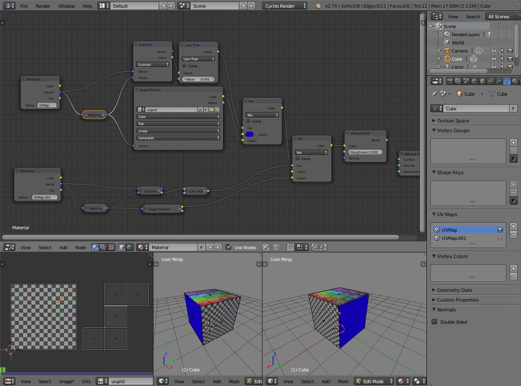Open the Window menu
The image size is (521, 386).
tap(66, 5)
